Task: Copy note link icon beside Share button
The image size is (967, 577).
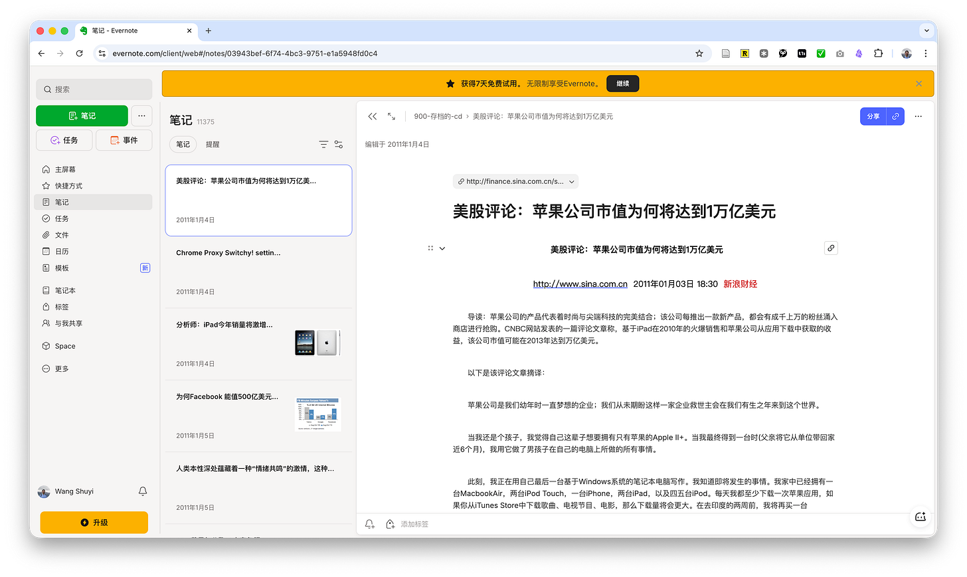Action: (895, 116)
